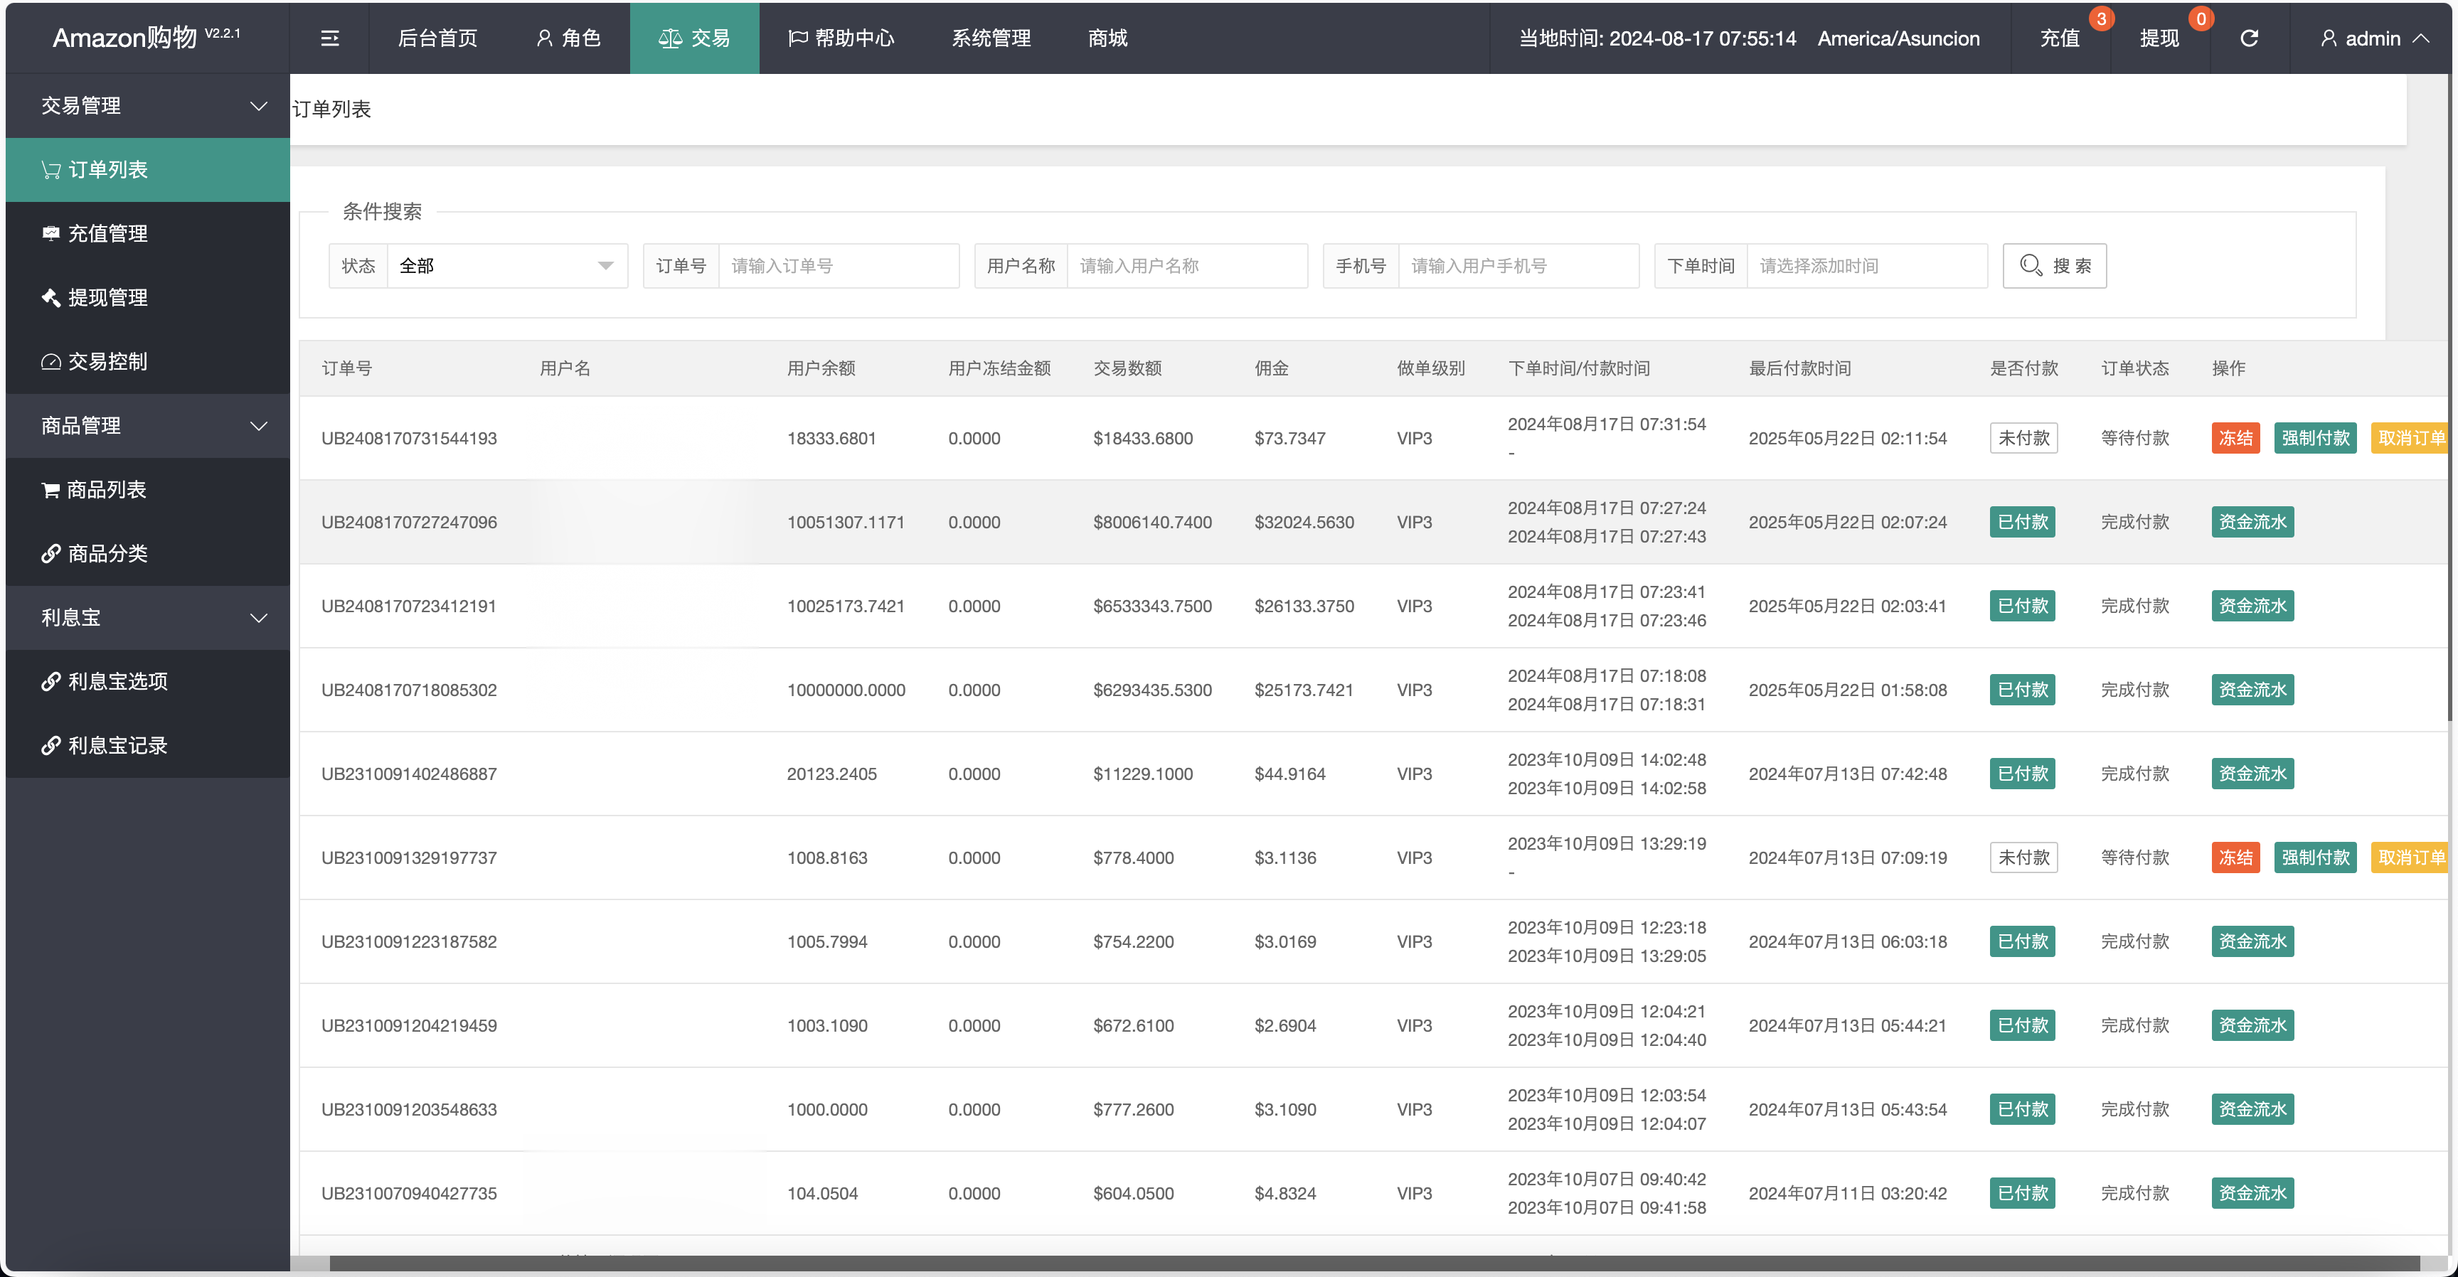Select 交易控制 in the sidebar
Image resolution: width=2458 pixels, height=1277 pixels.
tap(107, 360)
